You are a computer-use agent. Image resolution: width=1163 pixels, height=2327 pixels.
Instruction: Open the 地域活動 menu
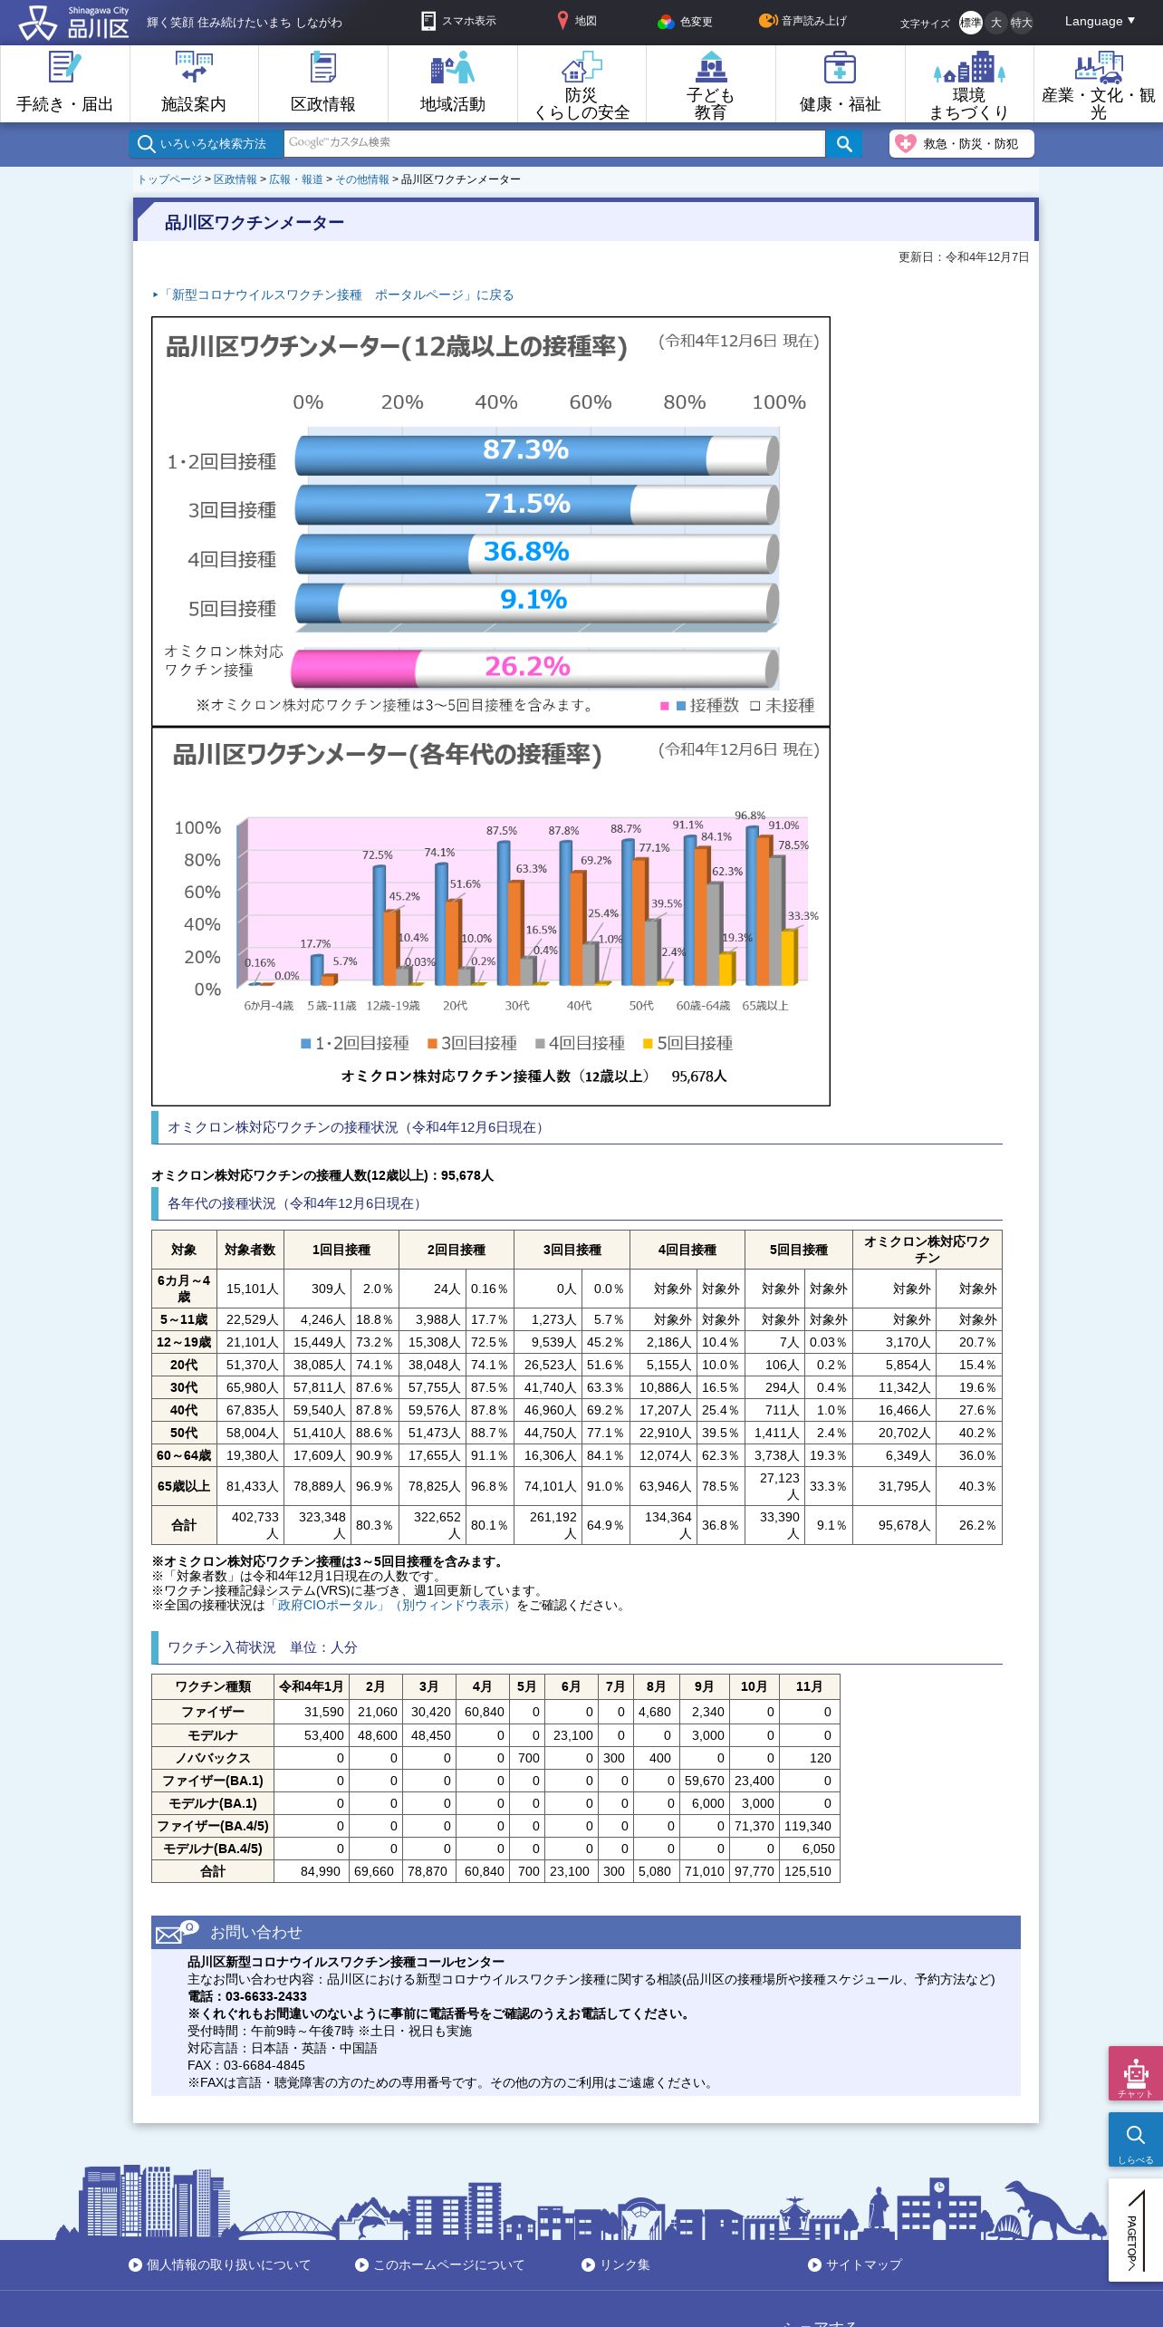[x=453, y=83]
